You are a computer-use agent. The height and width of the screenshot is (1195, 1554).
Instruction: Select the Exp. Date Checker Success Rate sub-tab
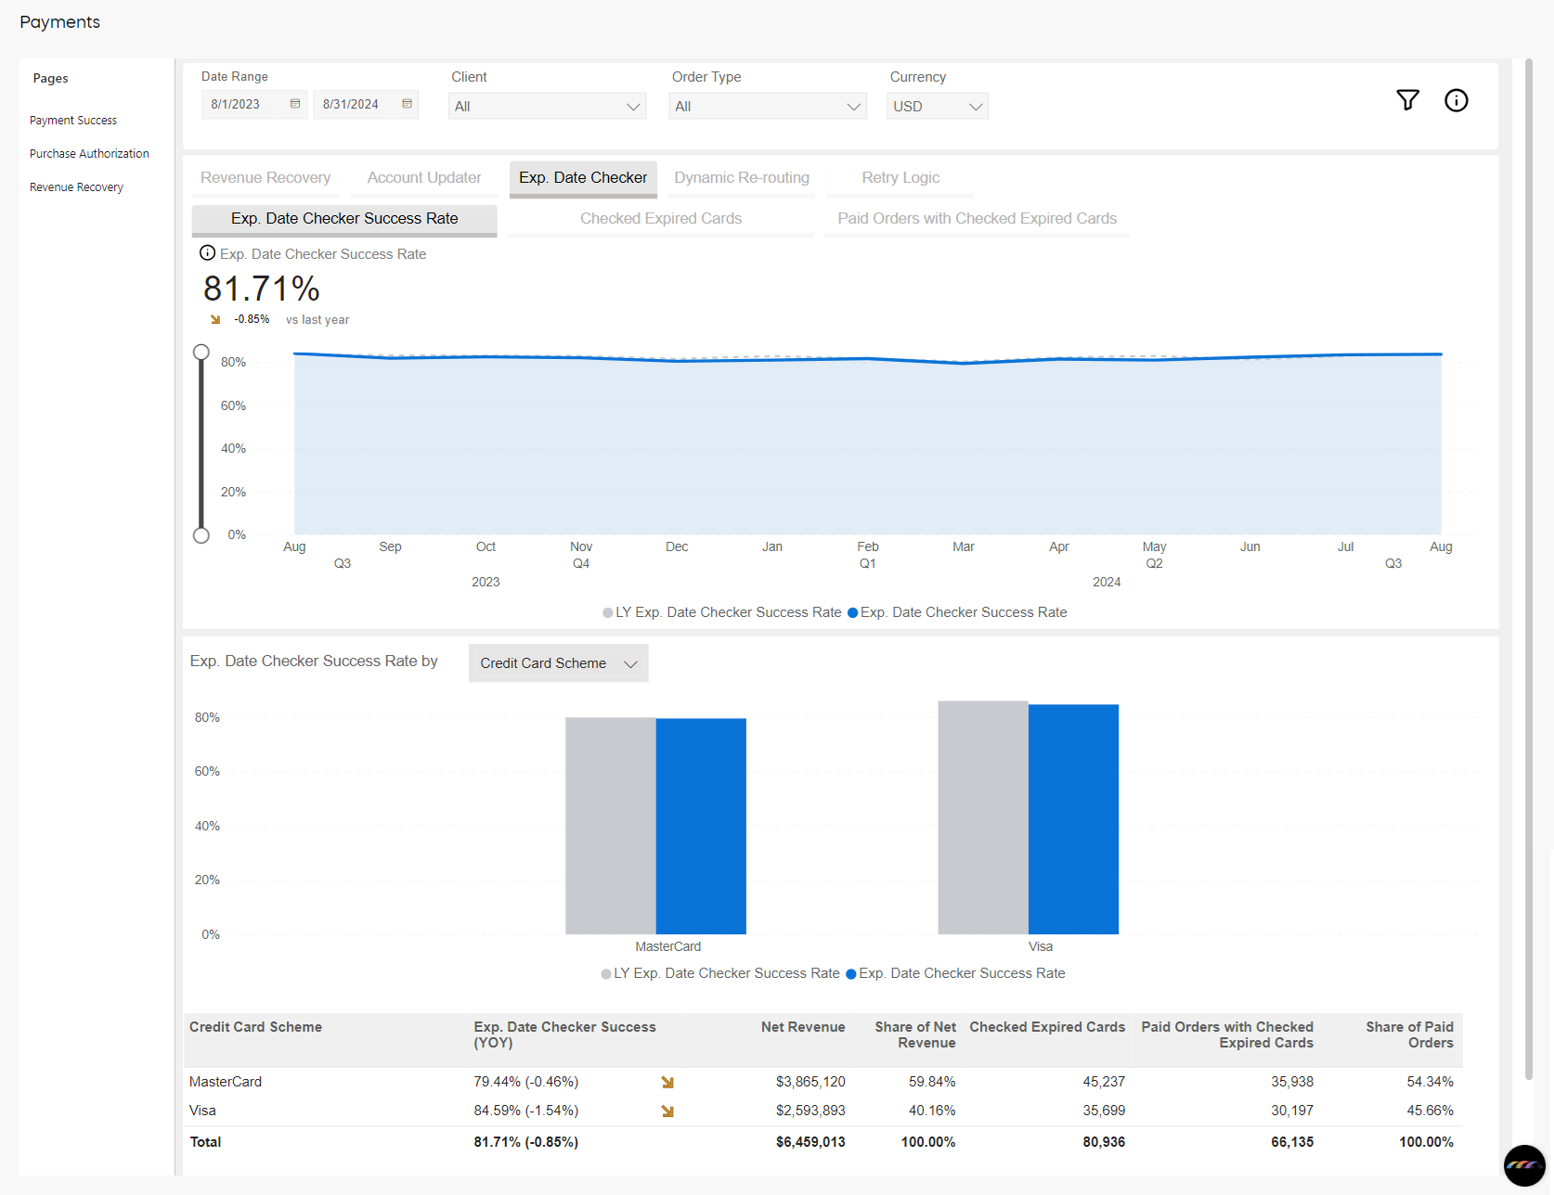pyautogui.click(x=344, y=219)
